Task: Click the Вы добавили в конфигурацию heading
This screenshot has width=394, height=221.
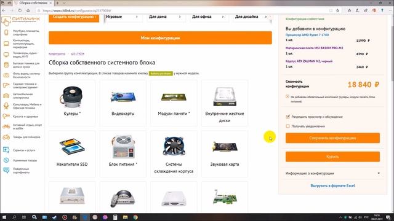Action: click(x=315, y=29)
